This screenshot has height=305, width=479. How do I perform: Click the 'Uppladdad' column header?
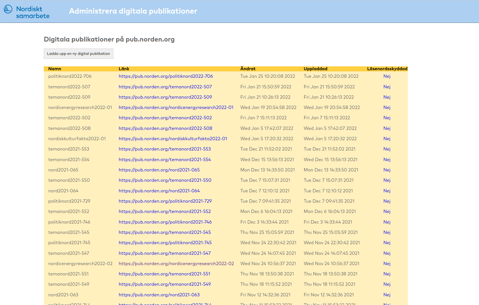point(316,69)
